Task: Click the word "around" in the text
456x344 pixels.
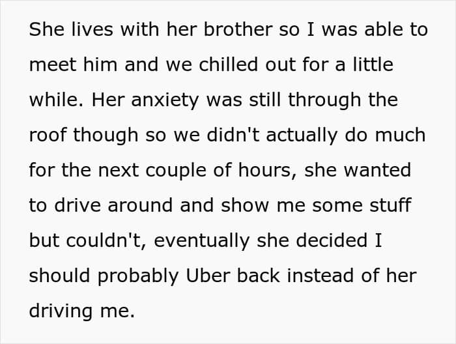Action: (x=140, y=205)
